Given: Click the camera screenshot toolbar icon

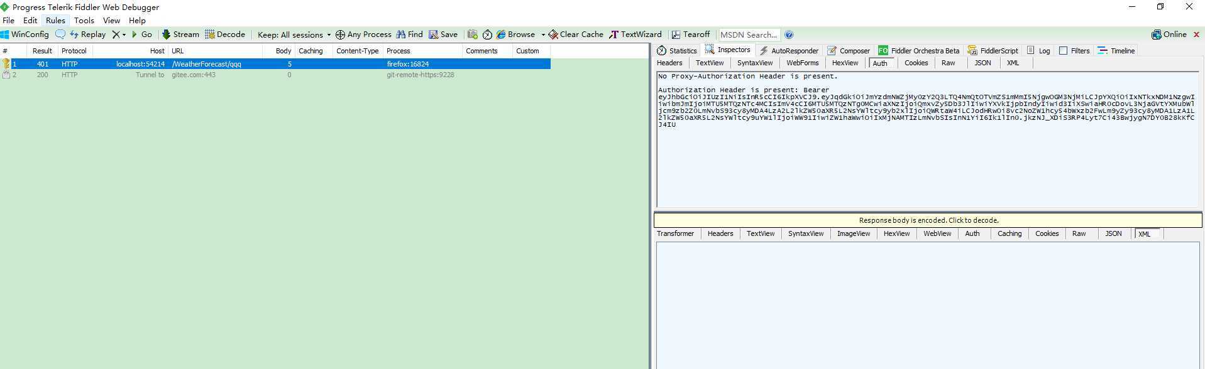Looking at the screenshot, I should coord(473,35).
